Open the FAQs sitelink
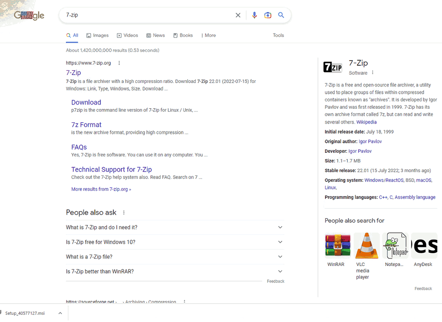442x322 pixels. (79, 147)
